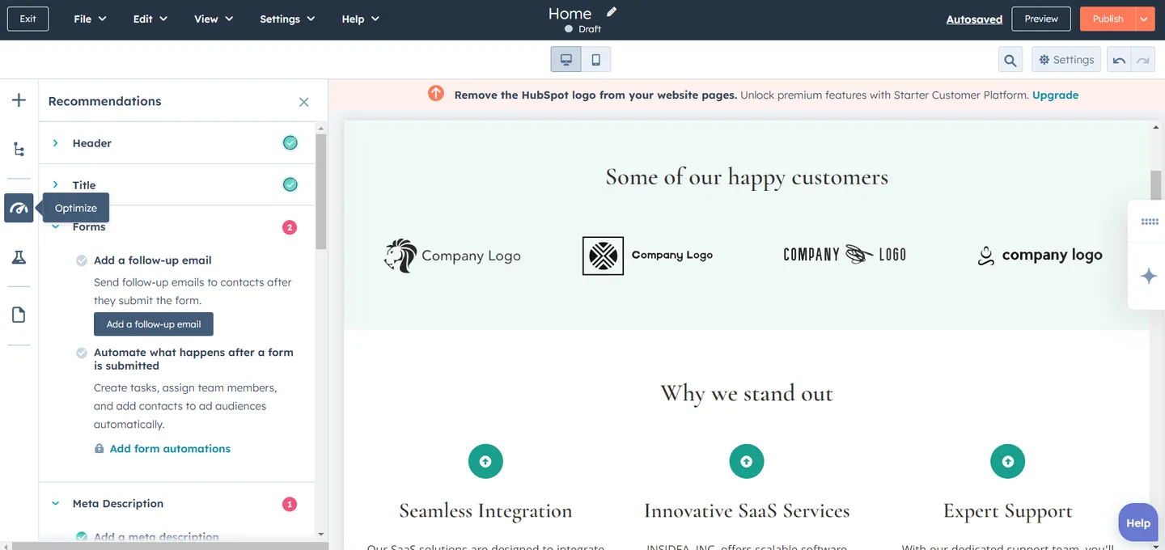This screenshot has height=550, width=1165.
Task: Open the Settings menu in top bar
Action: click(287, 19)
